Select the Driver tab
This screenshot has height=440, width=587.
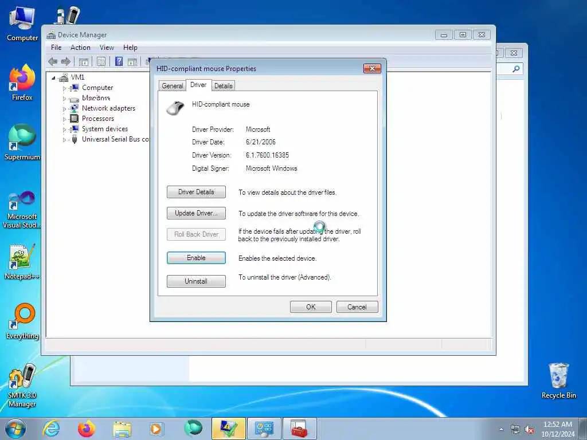(198, 85)
